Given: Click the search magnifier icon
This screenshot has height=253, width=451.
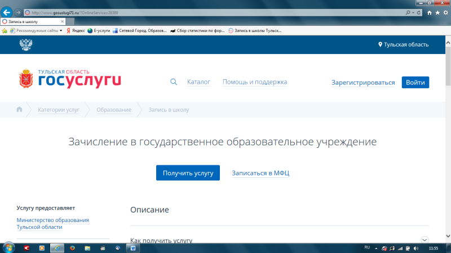Looking at the screenshot, I should pyautogui.click(x=174, y=82).
